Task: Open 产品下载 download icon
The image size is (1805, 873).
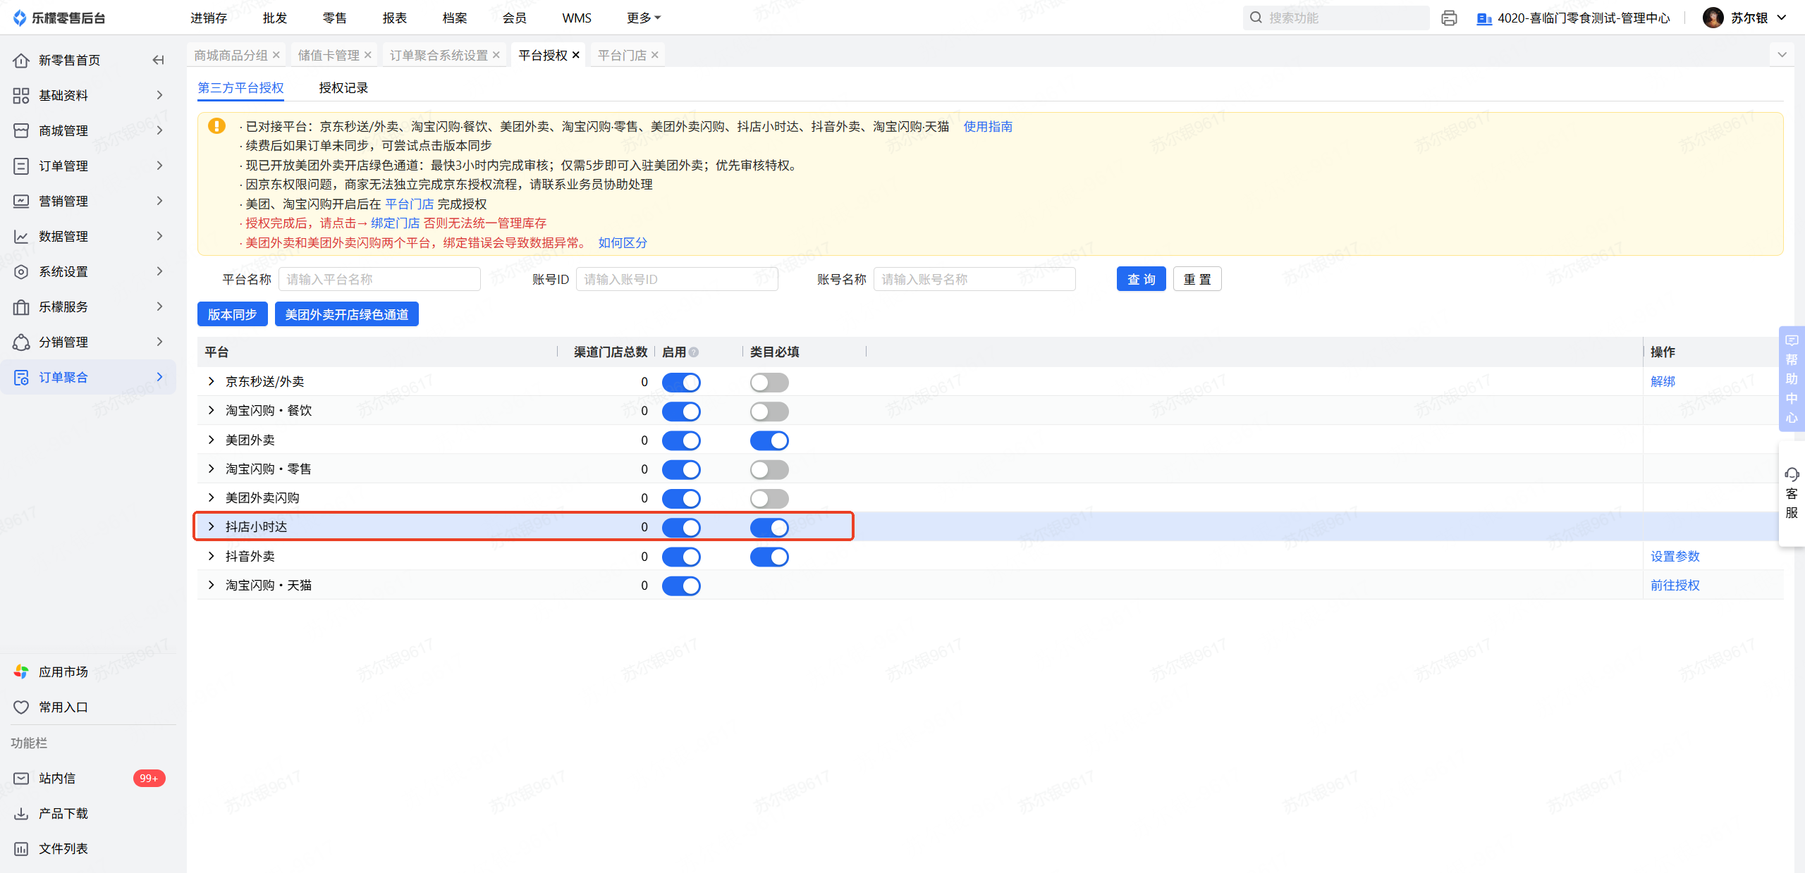Action: pos(21,813)
